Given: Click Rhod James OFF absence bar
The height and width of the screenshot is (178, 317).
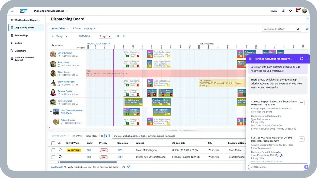Looking at the screenshot, I should [166, 73].
